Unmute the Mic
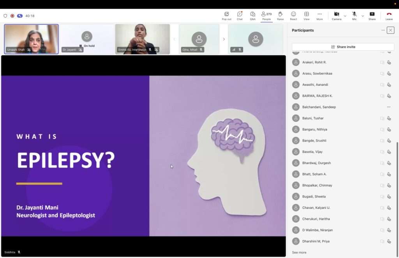This screenshot has height=258, width=399. click(354, 16)
